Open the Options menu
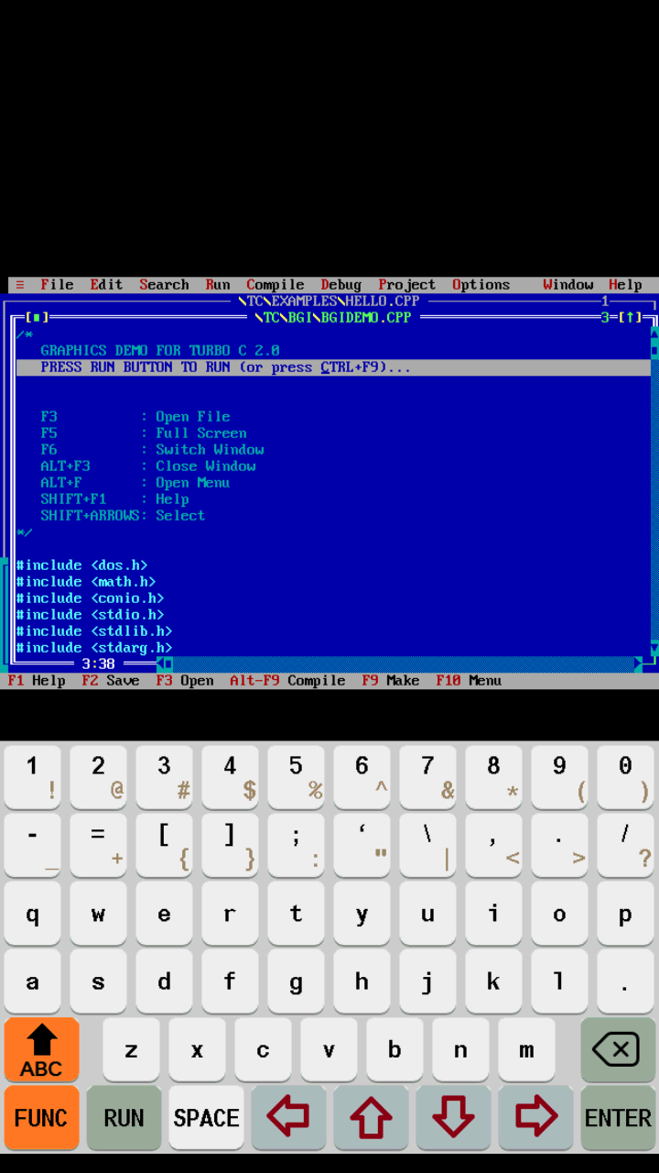The image size is (659, 1173). pyautogui.click(x=481, y=285)
